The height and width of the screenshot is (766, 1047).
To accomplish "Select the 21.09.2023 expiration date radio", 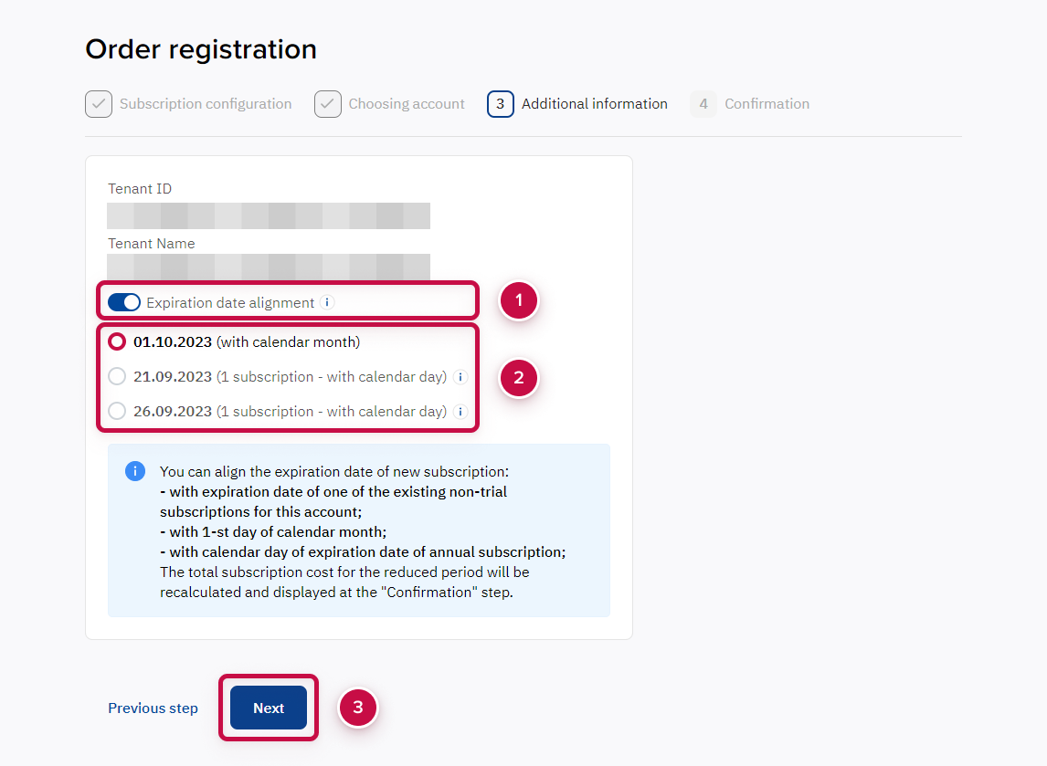I will tap(117, 377).
